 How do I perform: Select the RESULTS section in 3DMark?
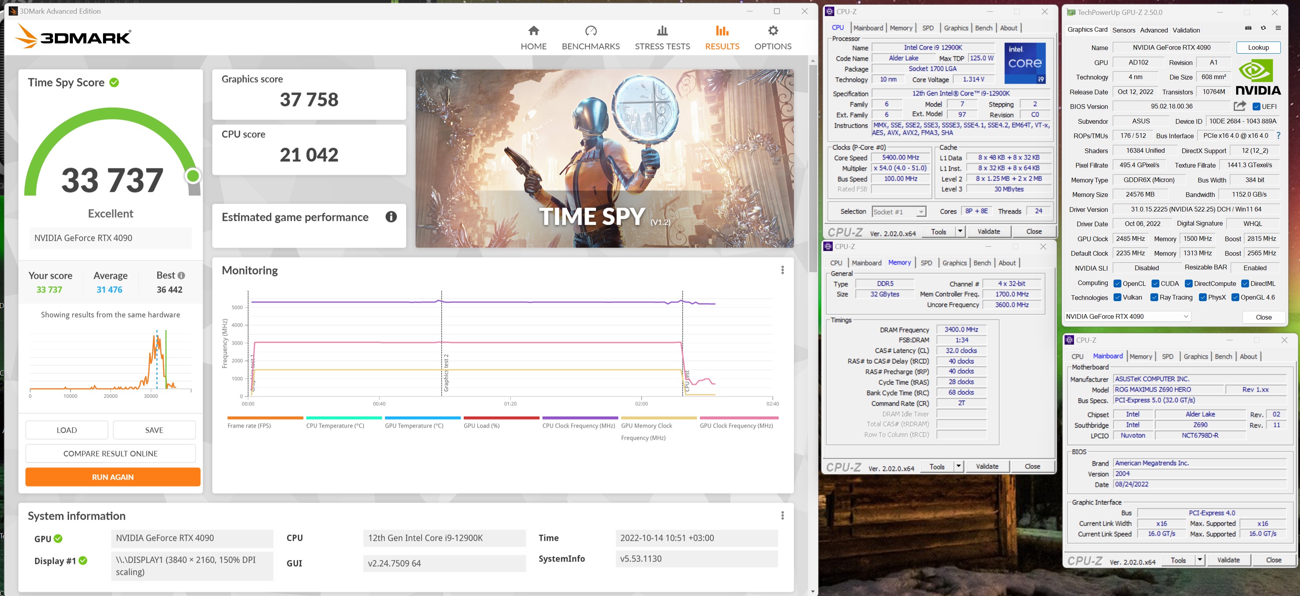click(x=722, y=38)
